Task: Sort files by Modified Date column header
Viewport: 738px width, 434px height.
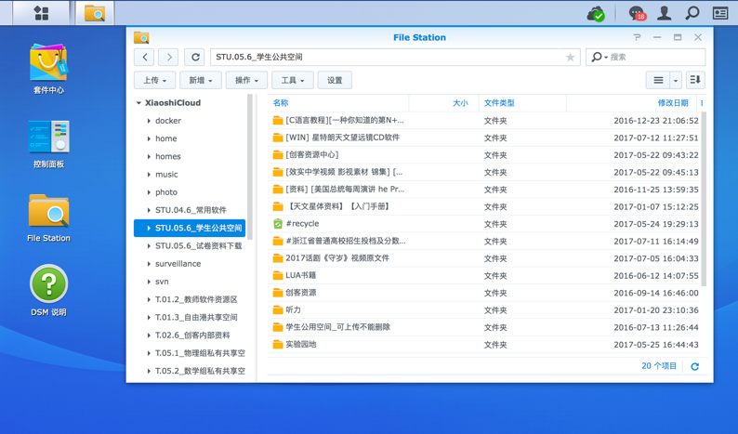Action: pos(672,103)
